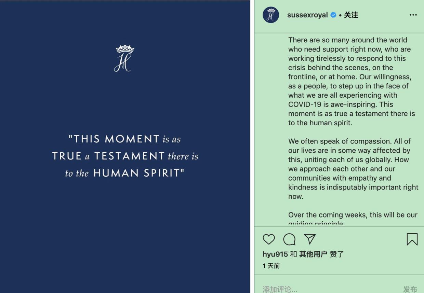This screenshot has height=293, width=424.
Task: View 其他用户 who liked the post
Action: point(313,254)
